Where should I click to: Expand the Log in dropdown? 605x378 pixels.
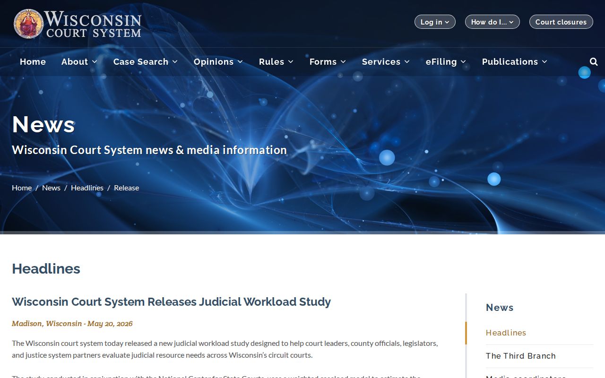pyautogui.click(x=435, y=22)
